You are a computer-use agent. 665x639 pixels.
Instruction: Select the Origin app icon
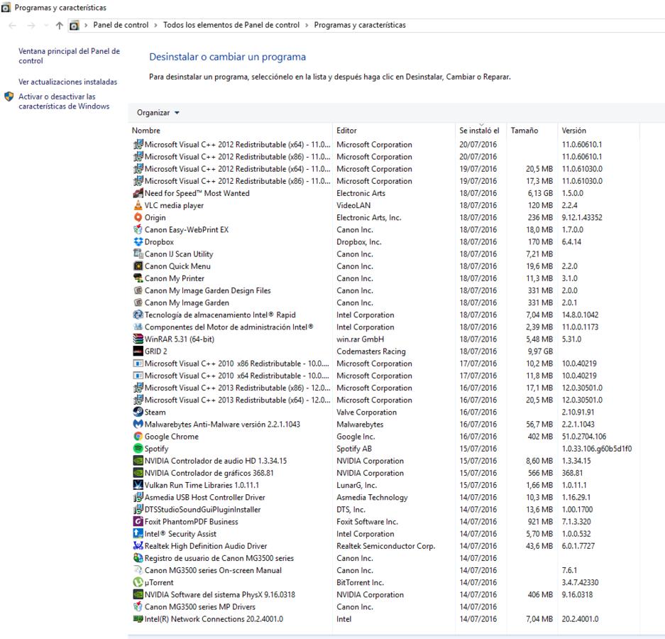point(138,218)
